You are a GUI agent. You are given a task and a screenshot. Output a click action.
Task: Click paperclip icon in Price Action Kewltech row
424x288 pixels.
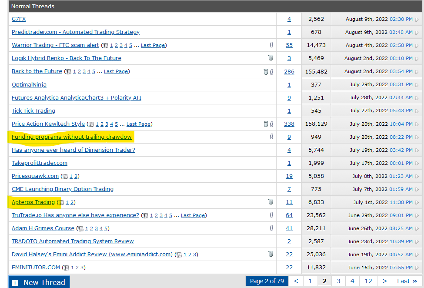click(271, 124)
